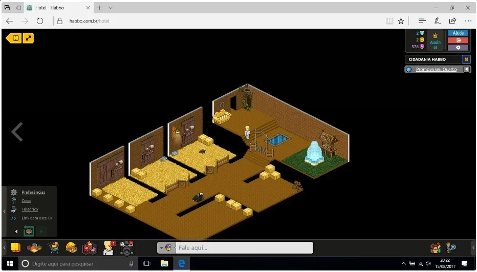Click the red logout button

458,40
